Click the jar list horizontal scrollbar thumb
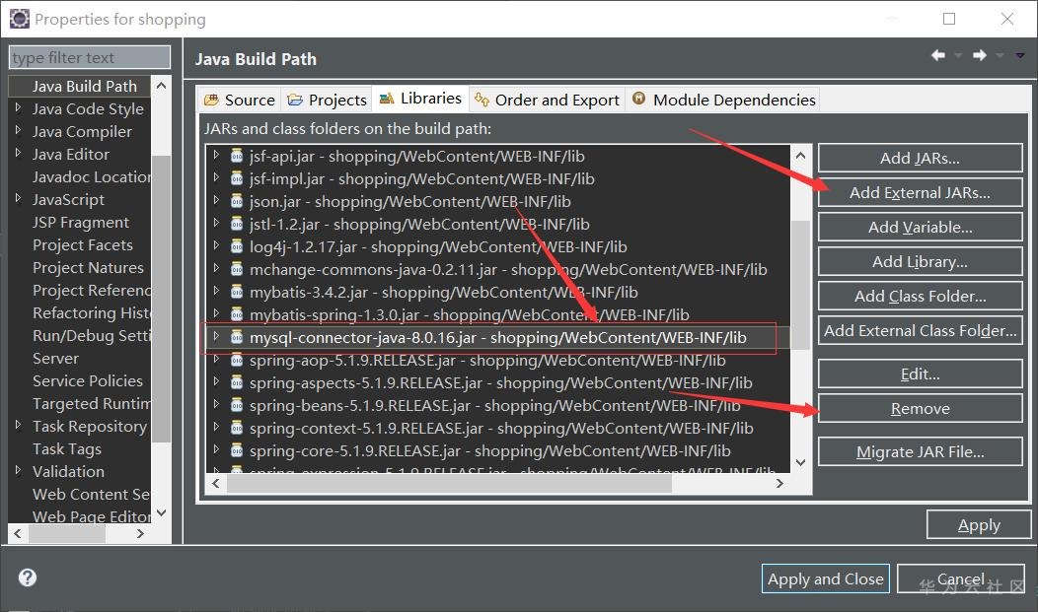Screen dimensions: 1038x612 pos(449,483)
